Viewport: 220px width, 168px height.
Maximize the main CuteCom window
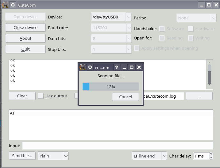(209, 5)
